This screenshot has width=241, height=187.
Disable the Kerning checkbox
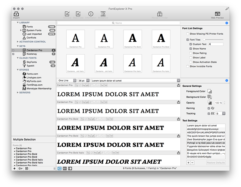(209, 108)
